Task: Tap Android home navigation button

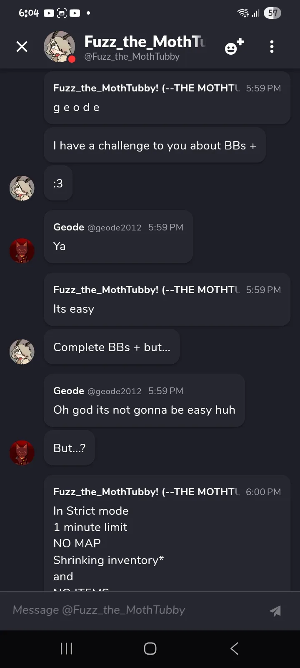Action: tap(150, 648)
